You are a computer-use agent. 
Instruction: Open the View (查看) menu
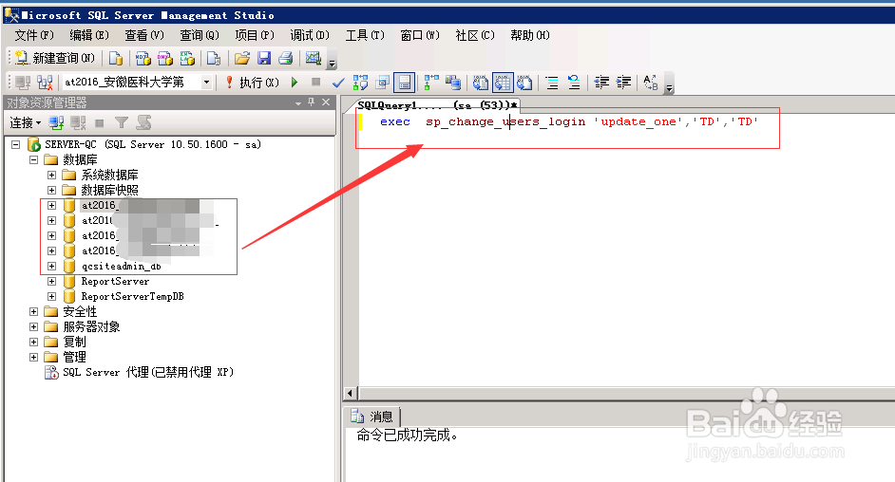tap(143, 35)
